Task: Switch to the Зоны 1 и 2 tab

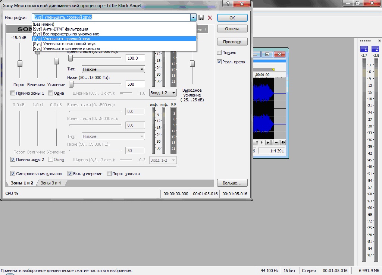Action: (x=22, y=183)
